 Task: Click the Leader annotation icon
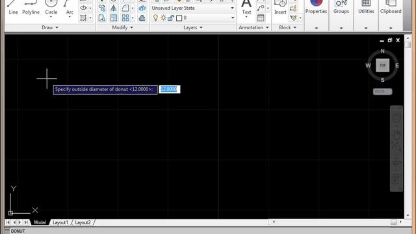[261, 8]
